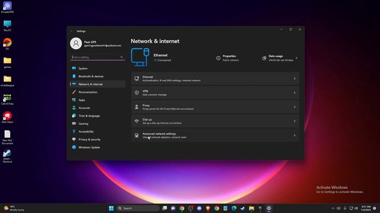380x213 pixels.
Task: Launch Brave browser from taskbar
Action: (208, 208)
